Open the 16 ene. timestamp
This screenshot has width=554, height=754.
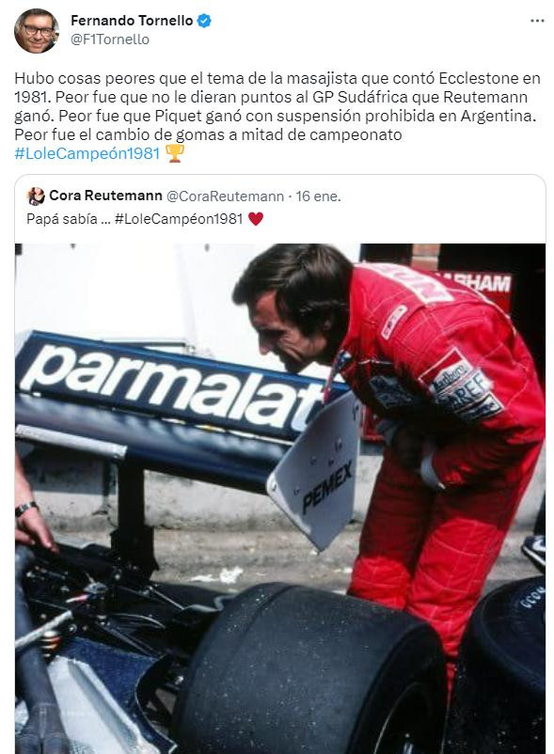[x=318, y=196]
